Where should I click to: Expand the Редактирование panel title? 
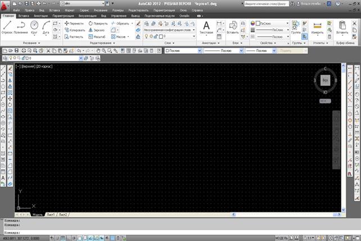click(x=102, y=43)
